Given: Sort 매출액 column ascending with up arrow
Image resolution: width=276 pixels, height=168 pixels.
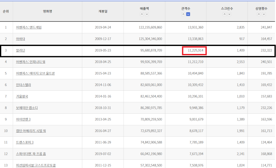Looking at the screenshot, I should (x=142, y=14).
